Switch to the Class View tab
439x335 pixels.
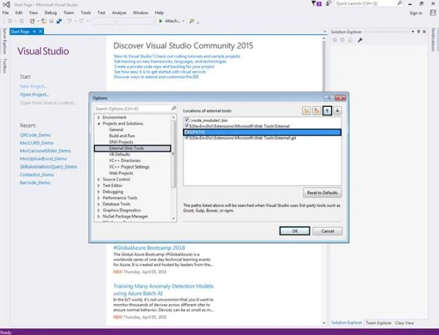[x=405, y=323]
